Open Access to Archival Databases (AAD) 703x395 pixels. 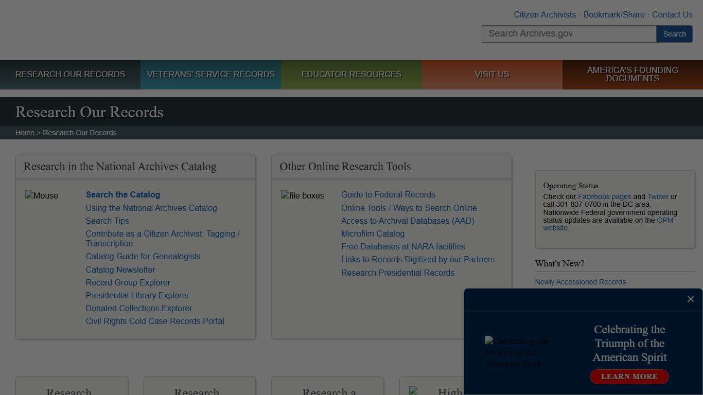pyautogui.click(x=408, y=221)
